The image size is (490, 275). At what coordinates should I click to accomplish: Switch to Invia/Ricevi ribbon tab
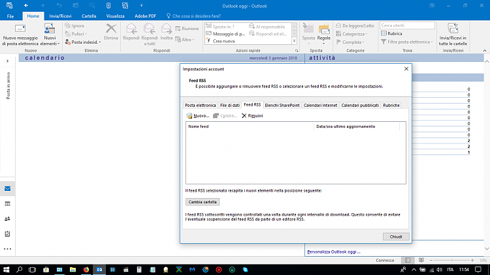pyautogui.click(x=60, y=16)
